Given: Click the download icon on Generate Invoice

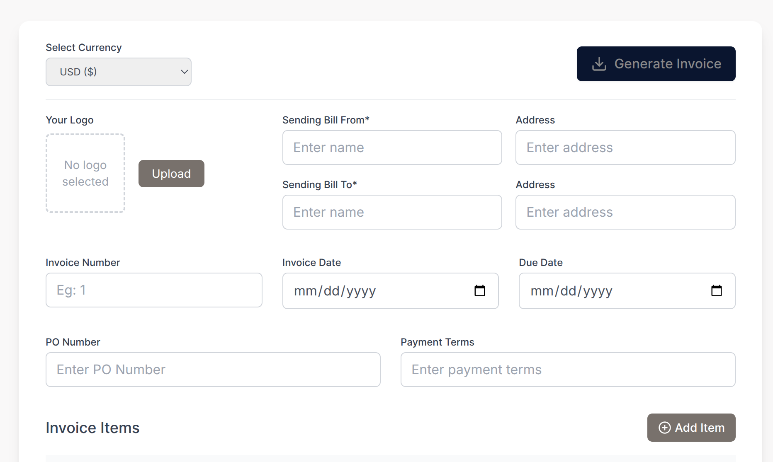Looking at the screenshot, I should [599, 63].
